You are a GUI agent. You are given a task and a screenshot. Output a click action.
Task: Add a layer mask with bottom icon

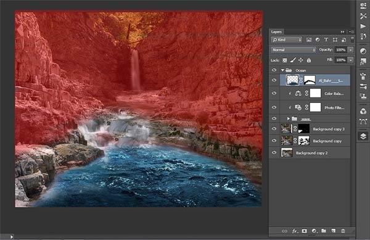(x=305, y=231)
